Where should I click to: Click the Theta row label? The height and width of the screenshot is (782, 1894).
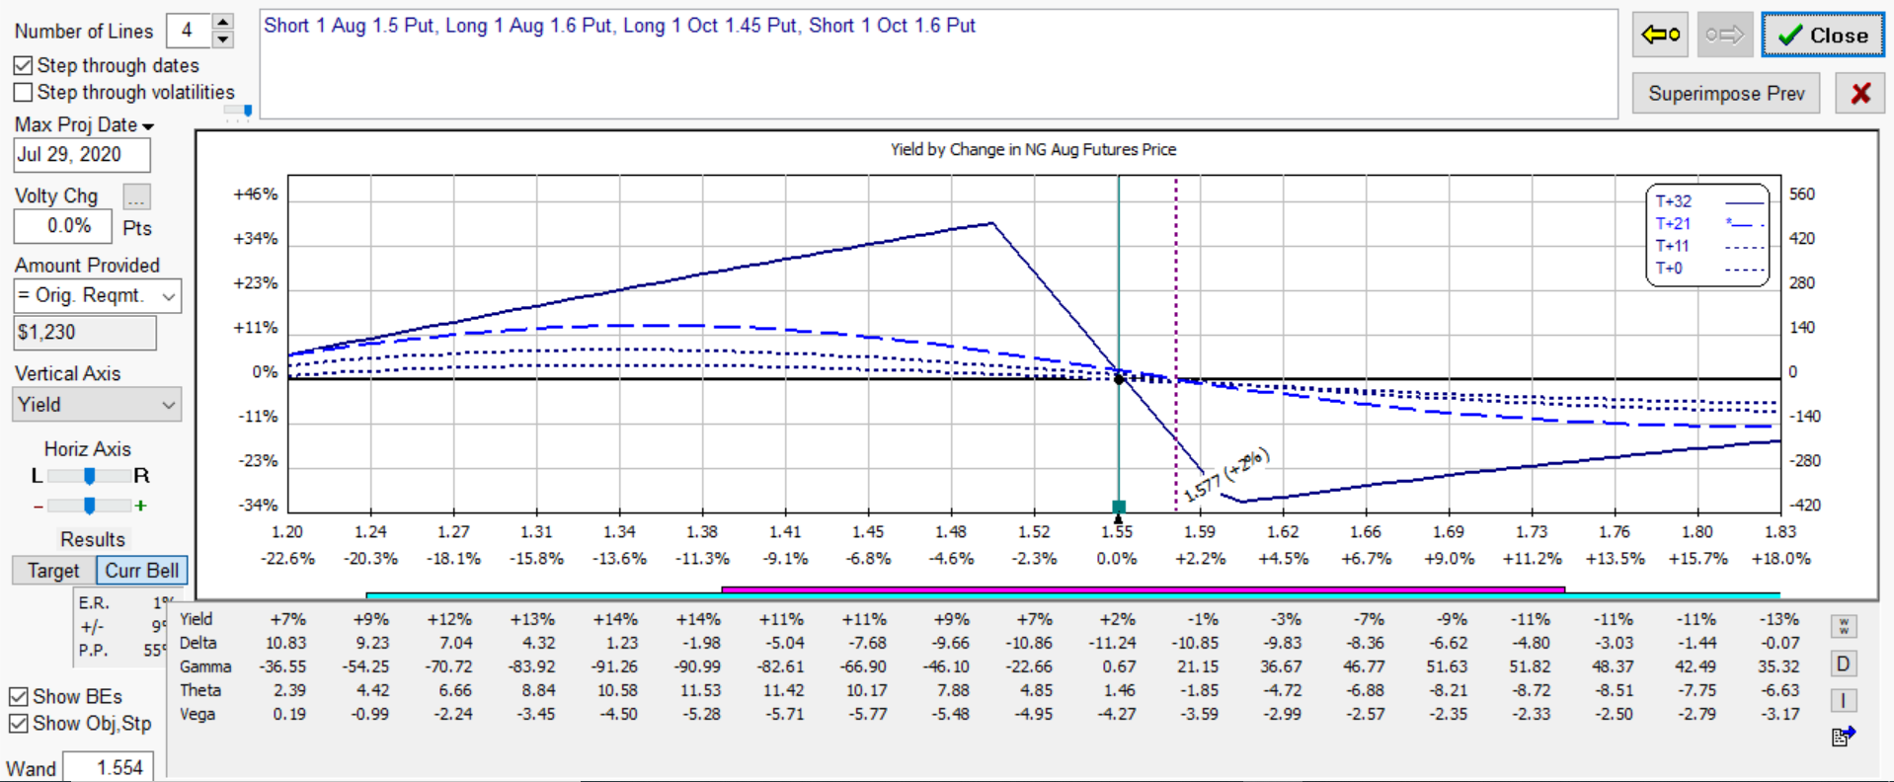coord(200,690)
